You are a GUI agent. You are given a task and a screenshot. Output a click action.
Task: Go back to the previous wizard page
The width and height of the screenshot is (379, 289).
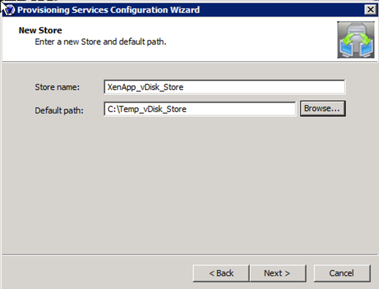click(221, 273)
